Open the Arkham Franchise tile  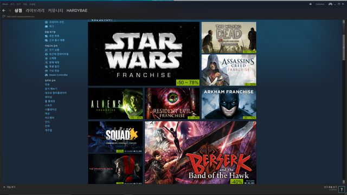click(x=229, y=103)
